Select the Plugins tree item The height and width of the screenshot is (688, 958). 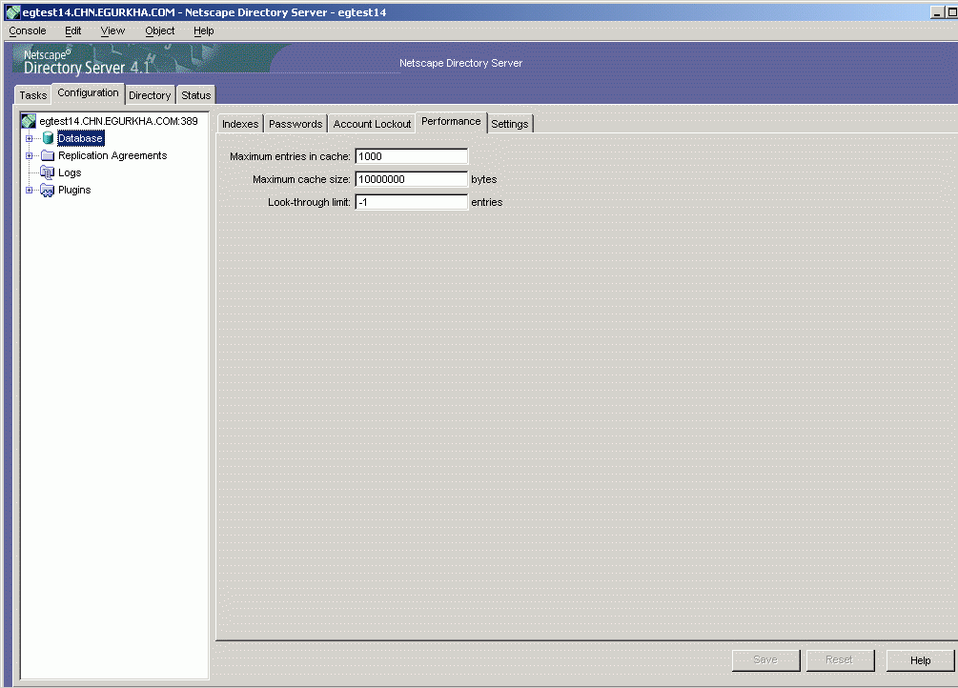pos(74,190)
